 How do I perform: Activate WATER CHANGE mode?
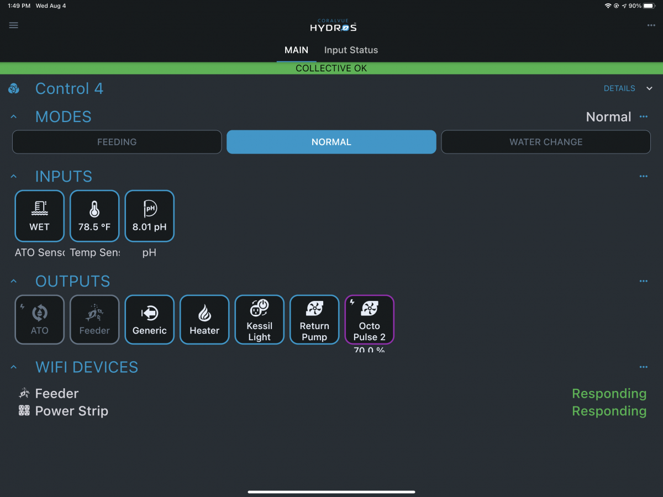coord(546,142)
